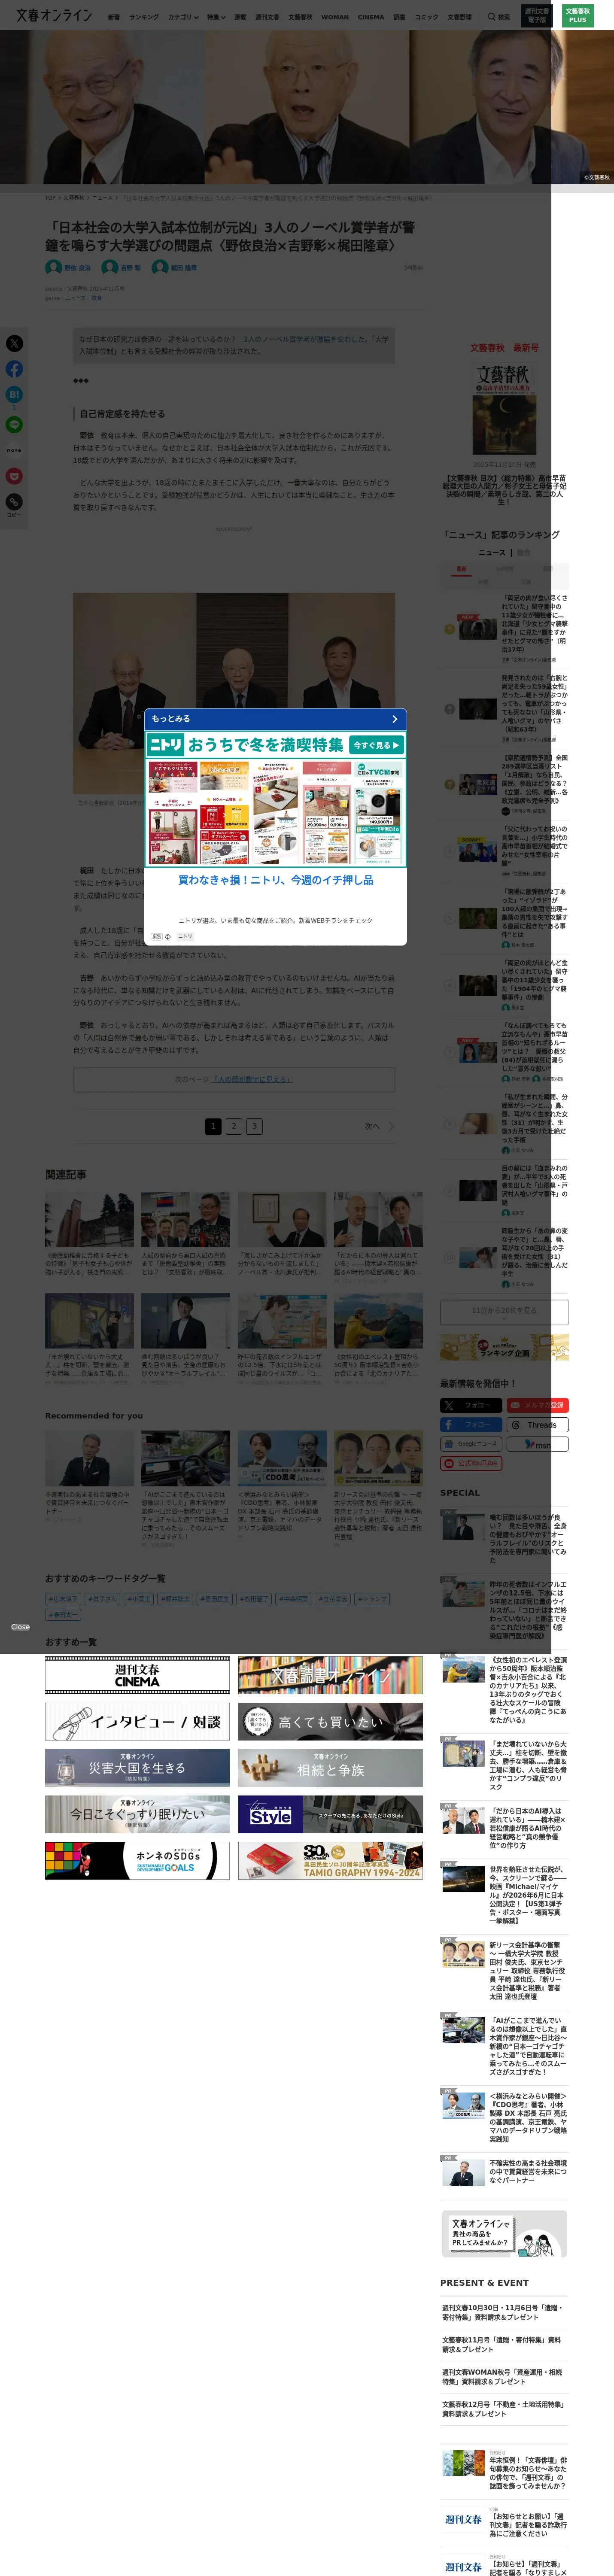
Task: Open 相続と争族 banner
Action: [x=330, y=1768]
